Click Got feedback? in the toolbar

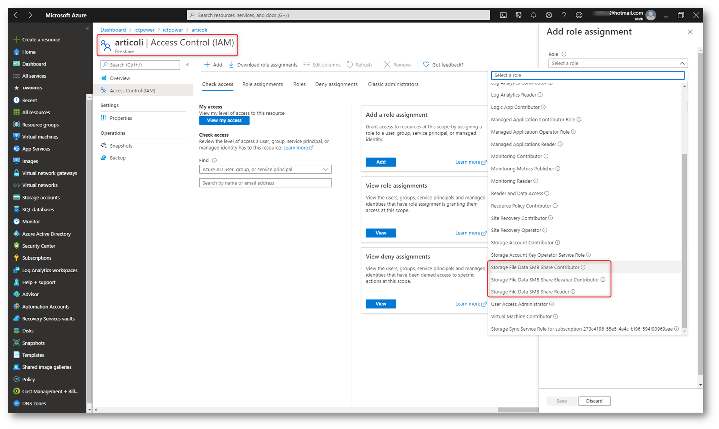(x=443, y=65)
